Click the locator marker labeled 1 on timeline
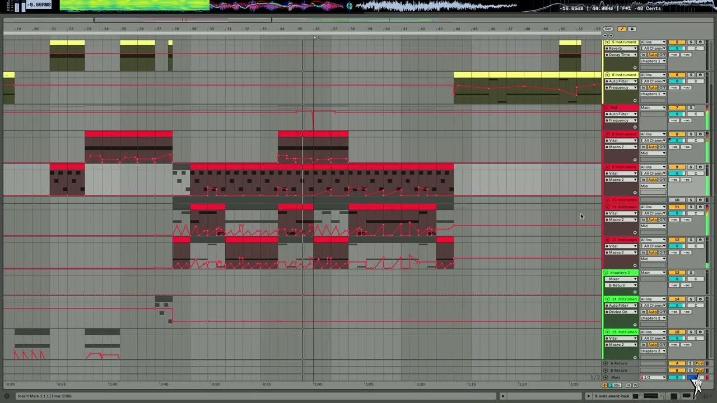 tap(316, 38)
